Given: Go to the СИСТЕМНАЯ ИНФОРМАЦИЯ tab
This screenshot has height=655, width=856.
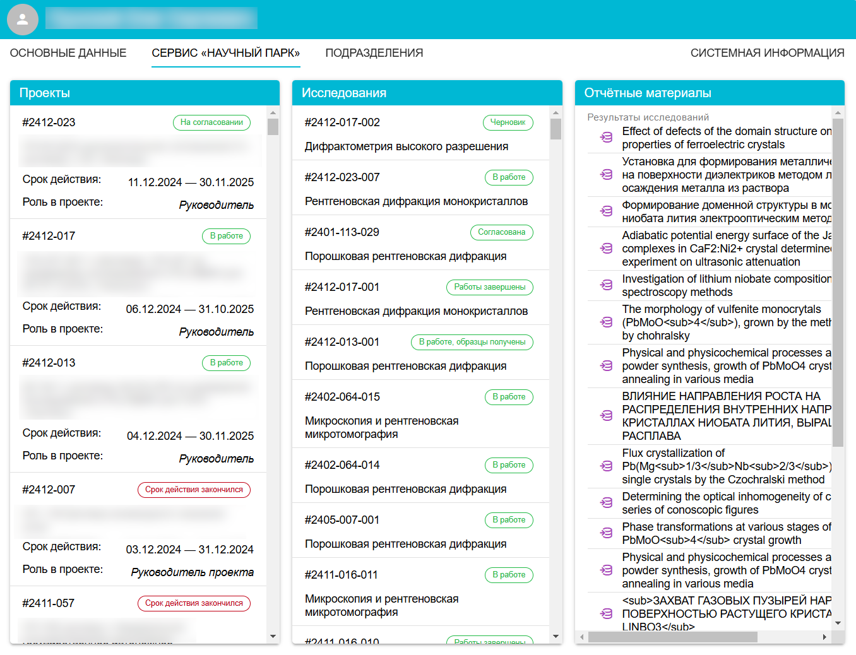Looking at the screenshot, I should tap(768, 53).
